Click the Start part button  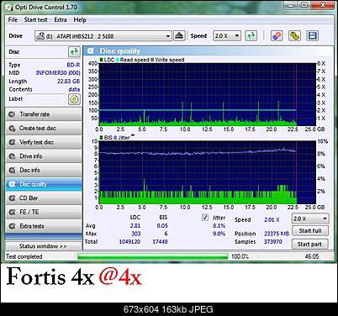tap(310, 245)
